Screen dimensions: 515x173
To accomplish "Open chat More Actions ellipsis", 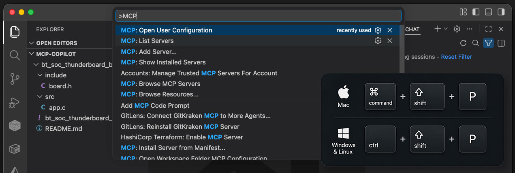I will coord(469,29).
